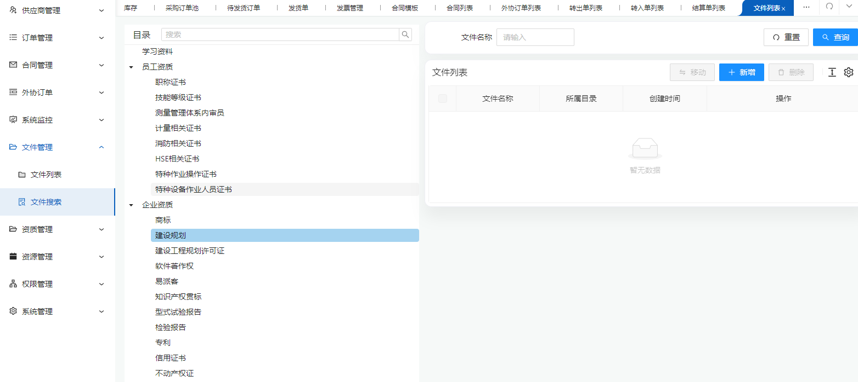858x382 pixels.
Task: Click the 文件名称 input field
Action: click(535, 37)
